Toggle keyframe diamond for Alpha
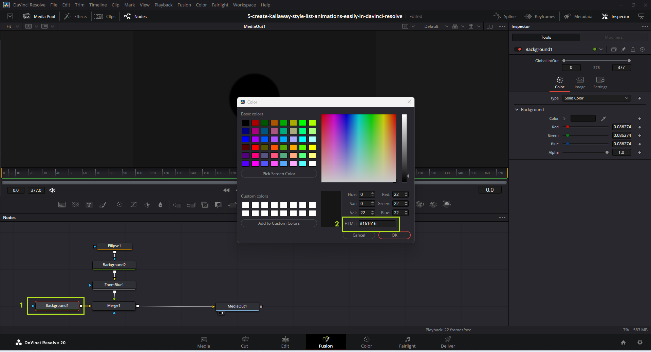The height and width of the screenshot is (352, 651). [x=639, y=152]
